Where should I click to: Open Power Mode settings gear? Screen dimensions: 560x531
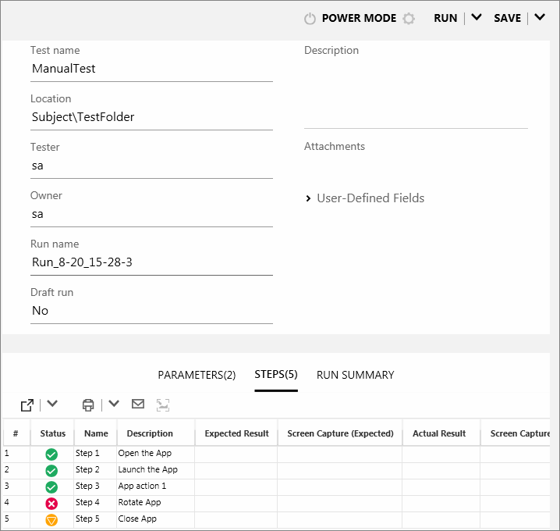click(409, 19)
